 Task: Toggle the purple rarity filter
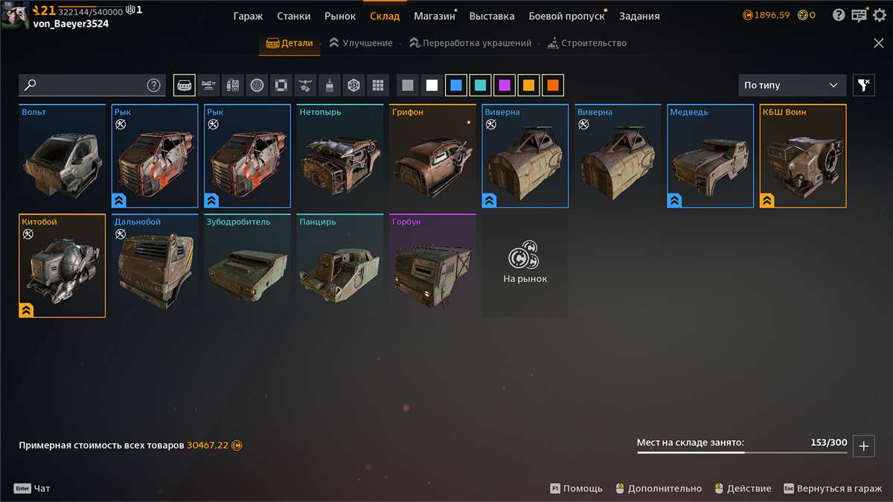505,86
